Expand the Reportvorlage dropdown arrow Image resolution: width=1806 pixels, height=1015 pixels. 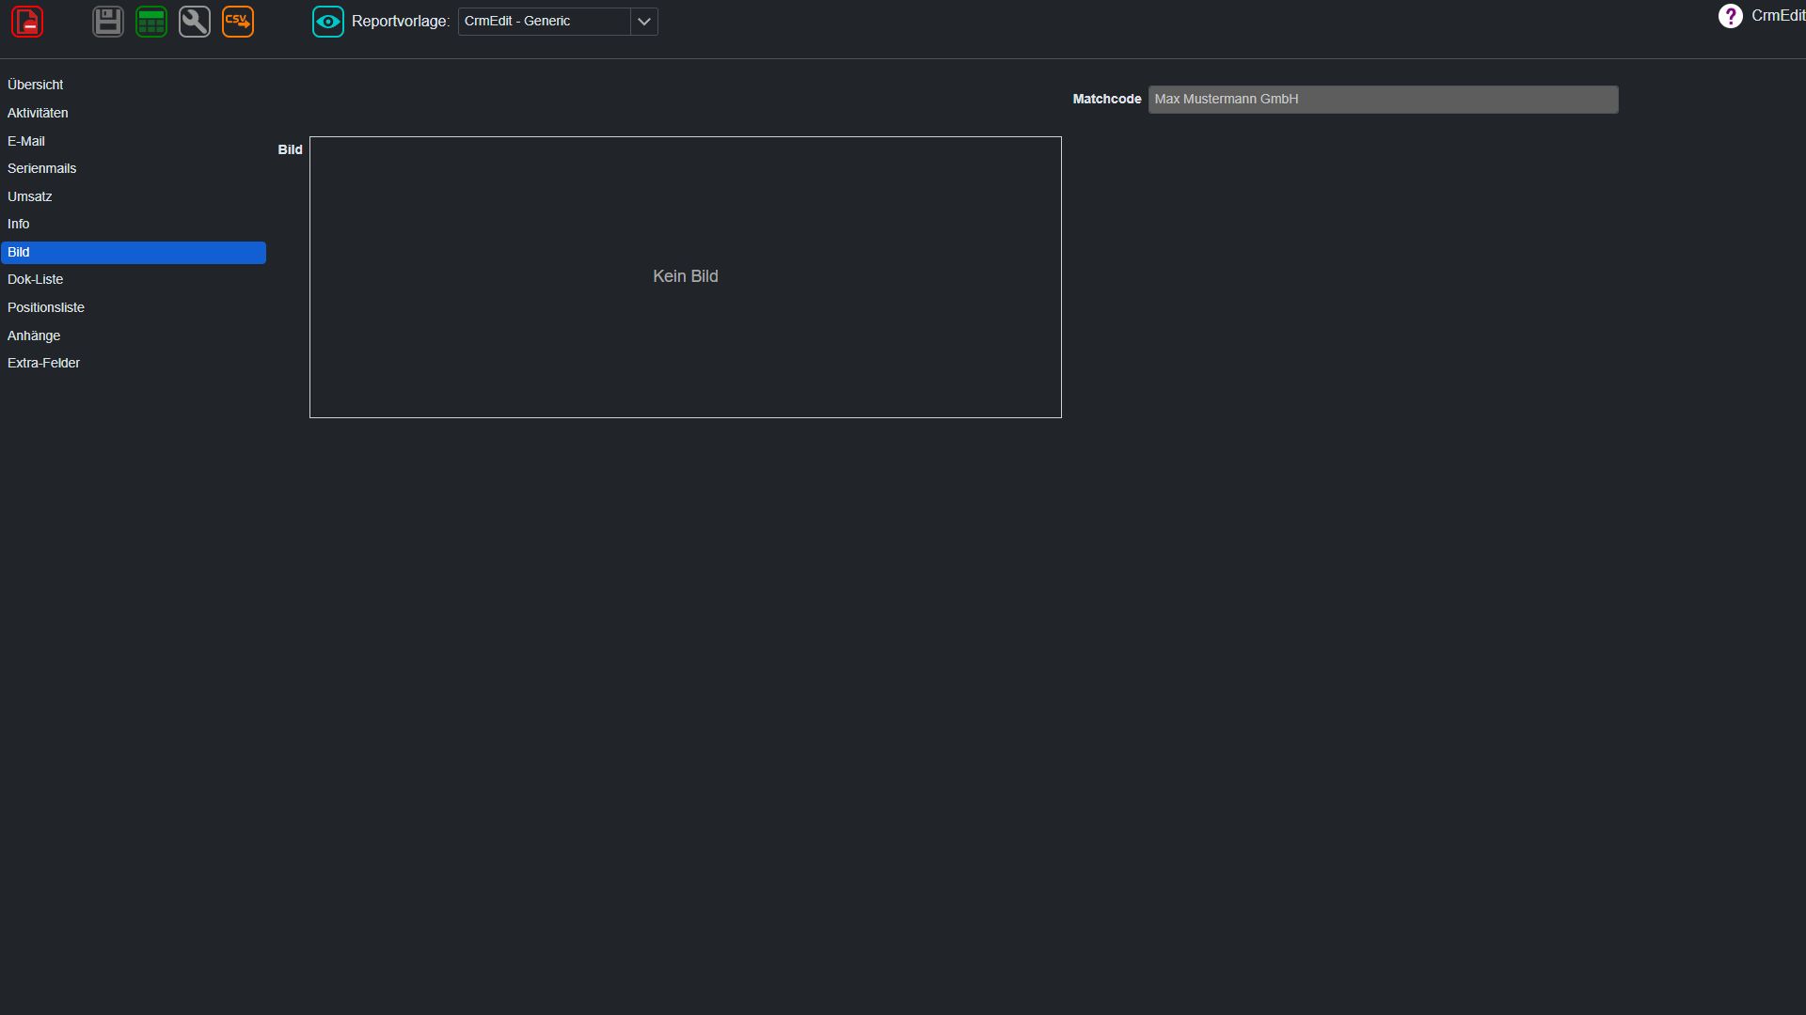click(x=644, y=22)
